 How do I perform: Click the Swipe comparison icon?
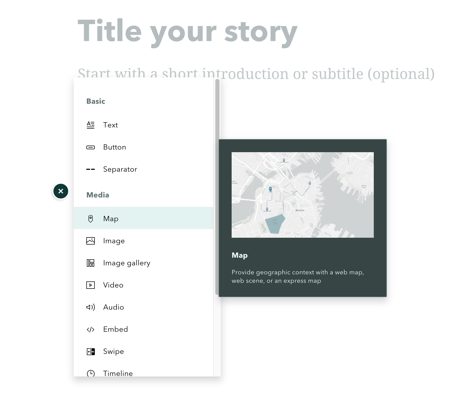point(91,351)
